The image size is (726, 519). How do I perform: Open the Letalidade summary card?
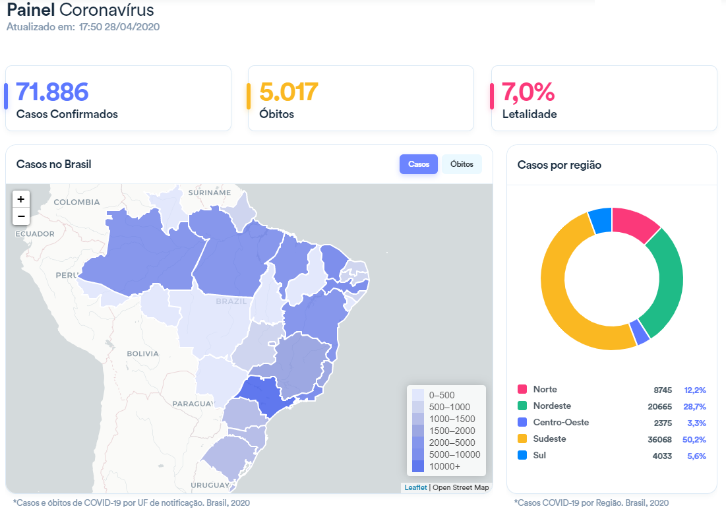pyautogui.click(x=604, y=98)
